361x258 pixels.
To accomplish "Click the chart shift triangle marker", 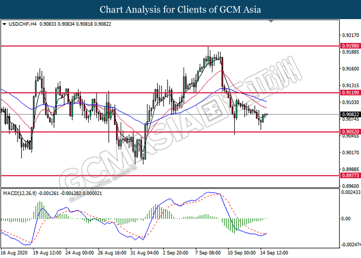I will click(271, 22).
